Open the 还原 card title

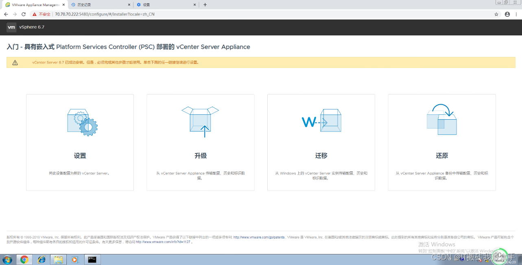point(442,156)
